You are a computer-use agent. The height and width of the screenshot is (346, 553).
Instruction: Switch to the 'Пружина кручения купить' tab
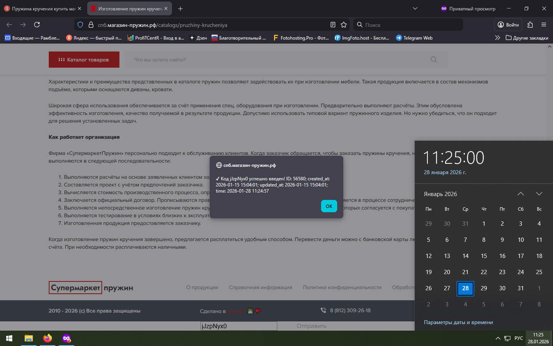click(42, 8)
